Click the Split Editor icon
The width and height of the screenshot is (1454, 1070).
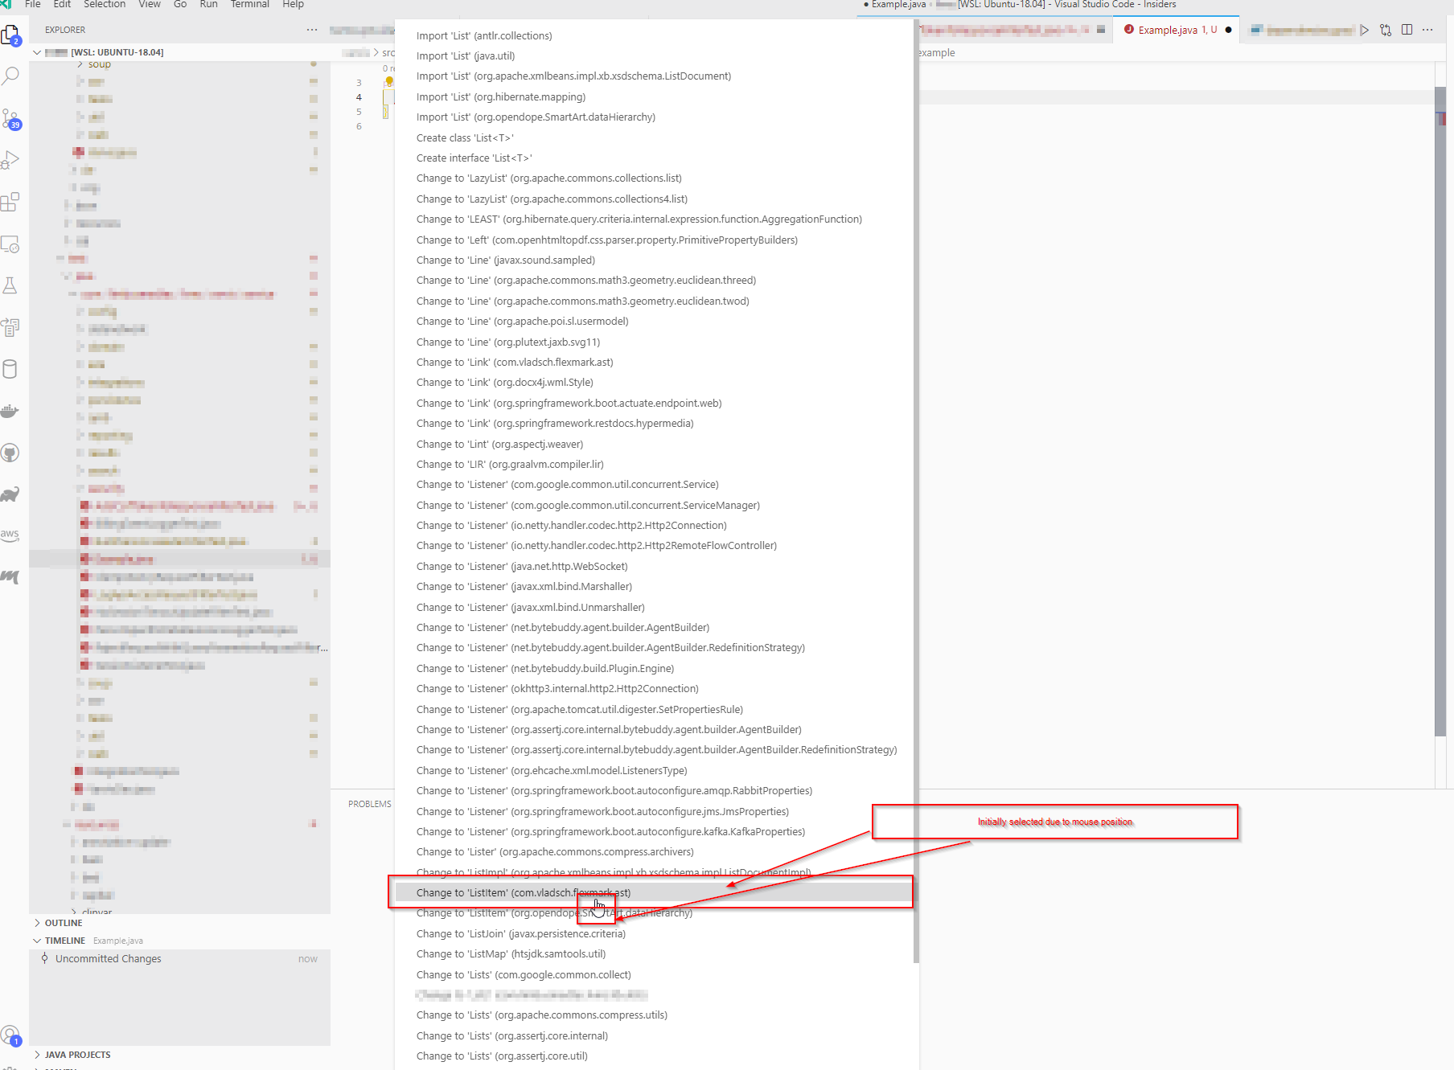[1407, 30]
